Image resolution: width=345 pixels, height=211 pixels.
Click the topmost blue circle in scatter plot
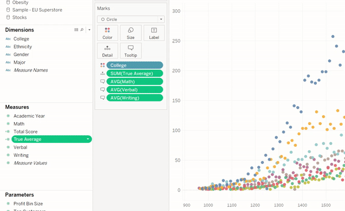point(333,37)
